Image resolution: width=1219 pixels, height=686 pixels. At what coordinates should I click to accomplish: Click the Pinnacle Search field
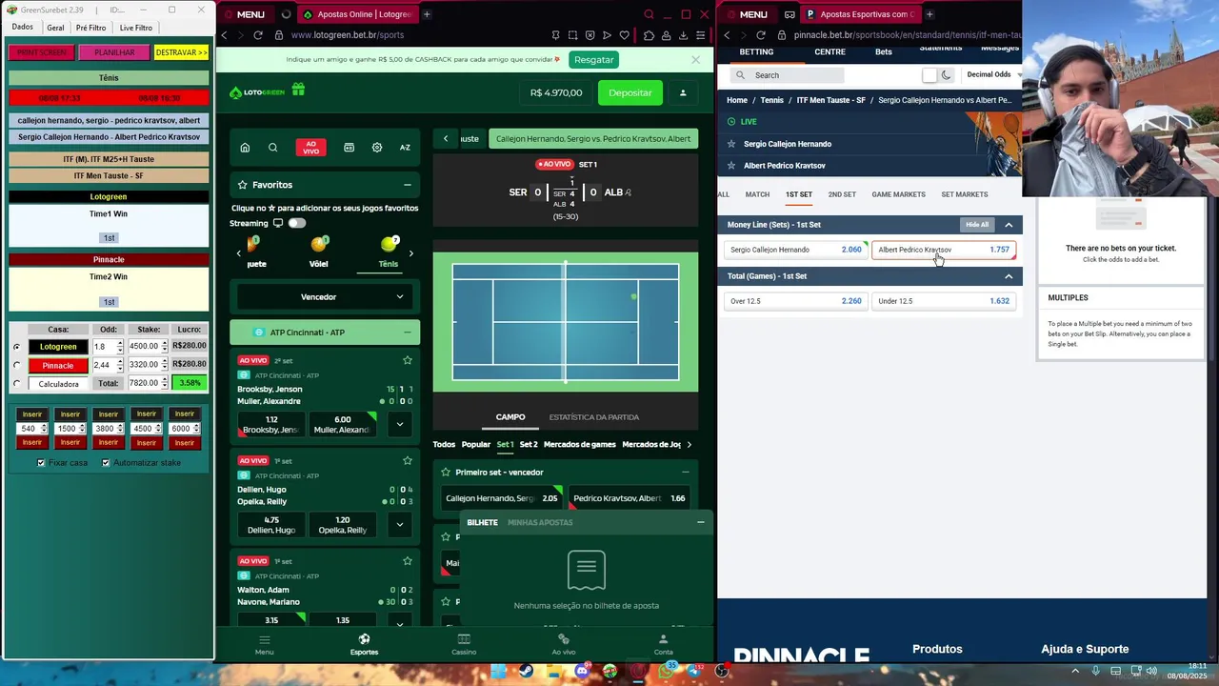[x=788, y=75]
